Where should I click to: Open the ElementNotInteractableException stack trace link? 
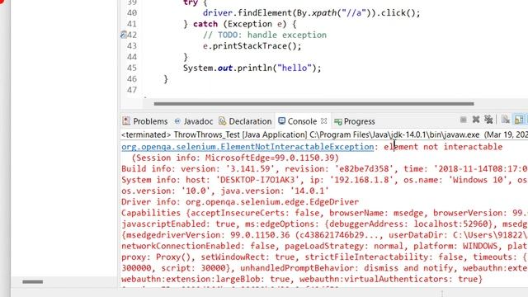pyautogui.click(x=247, y=147)
